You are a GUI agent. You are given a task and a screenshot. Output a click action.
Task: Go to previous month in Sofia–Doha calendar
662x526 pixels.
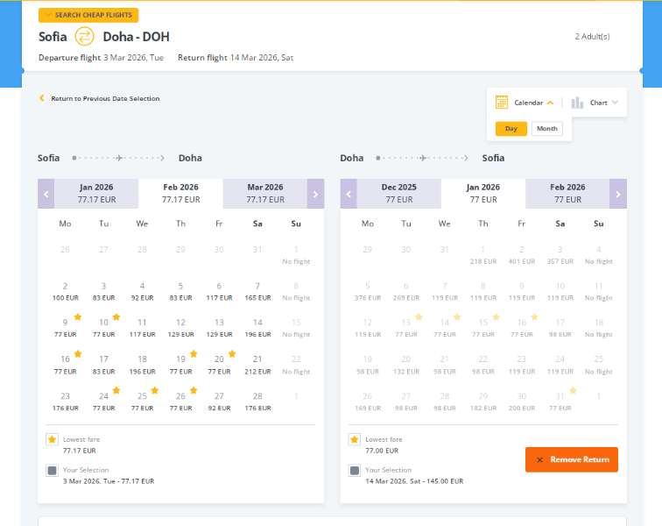point(46,194)
